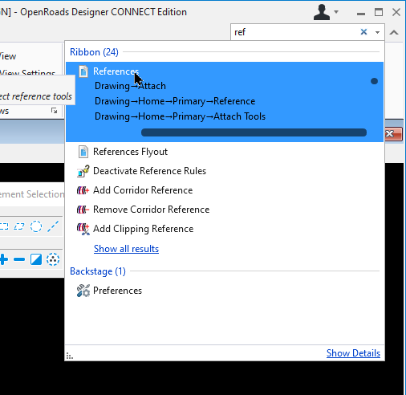Open References Flyout result

130,152
